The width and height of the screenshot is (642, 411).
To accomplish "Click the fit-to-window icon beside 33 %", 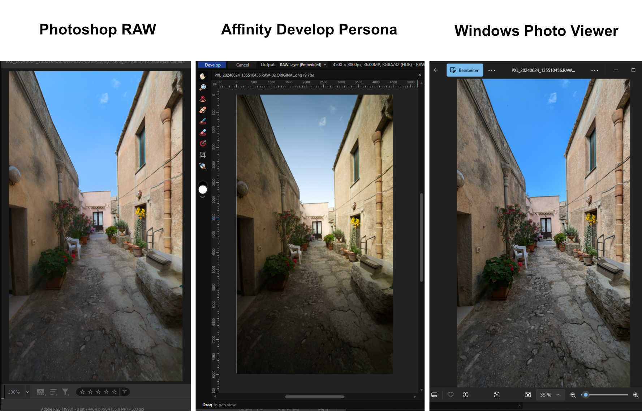I will point(528,395).
